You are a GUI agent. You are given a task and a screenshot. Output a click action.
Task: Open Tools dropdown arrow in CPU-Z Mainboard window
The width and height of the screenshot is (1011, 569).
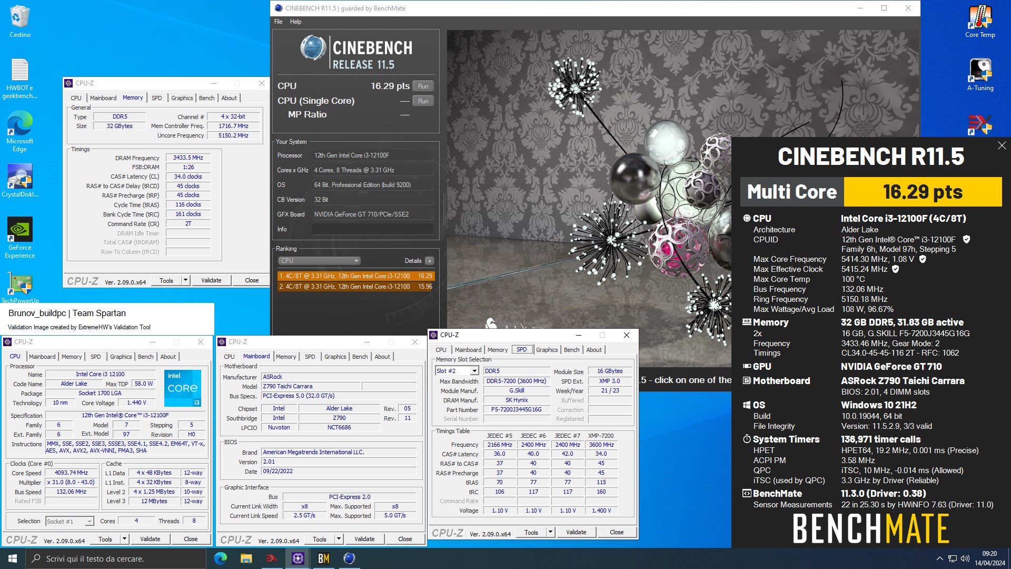click(339, 539)
